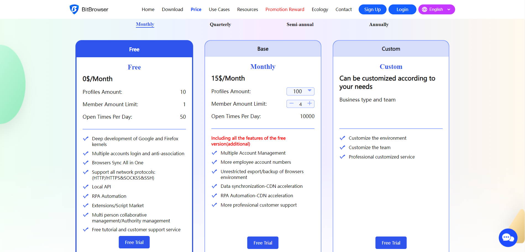The height and width of the screenshot is (252, 525).
Task: Expand the English language dropdown chevron
Action: (449, 9)
